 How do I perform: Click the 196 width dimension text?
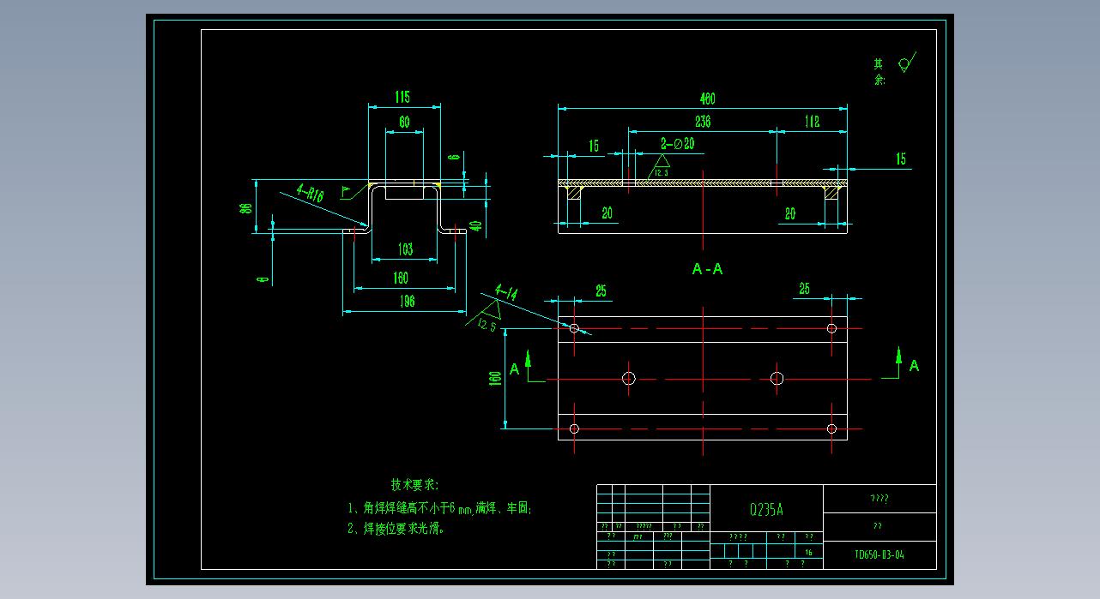click(406, 301)
